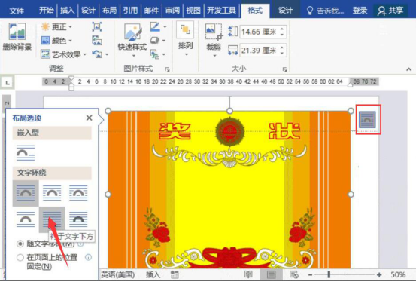This screenshot has height=282, width=416.
Task: Click the Compress Pictures icon
Action: click(x=96, y=26)
